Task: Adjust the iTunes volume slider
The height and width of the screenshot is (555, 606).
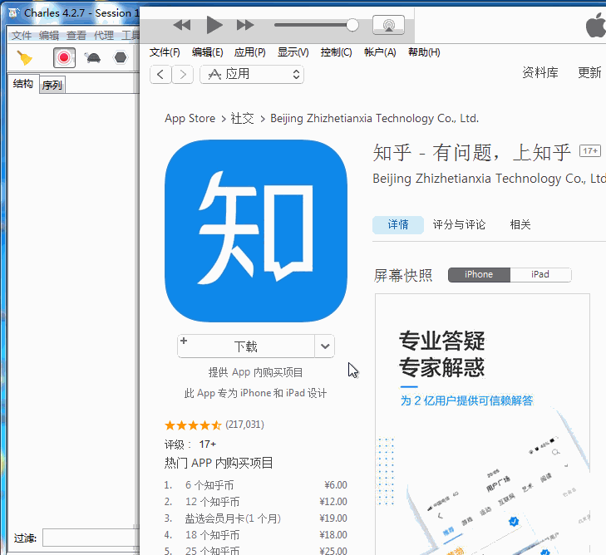Action: 352,26
